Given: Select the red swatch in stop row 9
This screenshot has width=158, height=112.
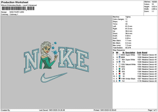Looking at the screenshot, I should tap(120, 74).
